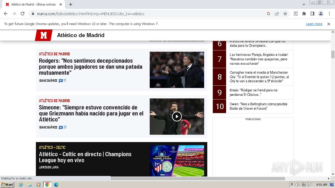Switch to Chrome in taskbar

point(47,185)
